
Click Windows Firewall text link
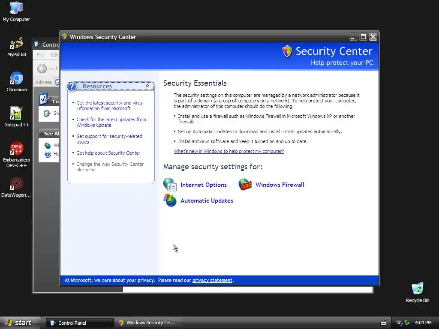pos(280,185)
